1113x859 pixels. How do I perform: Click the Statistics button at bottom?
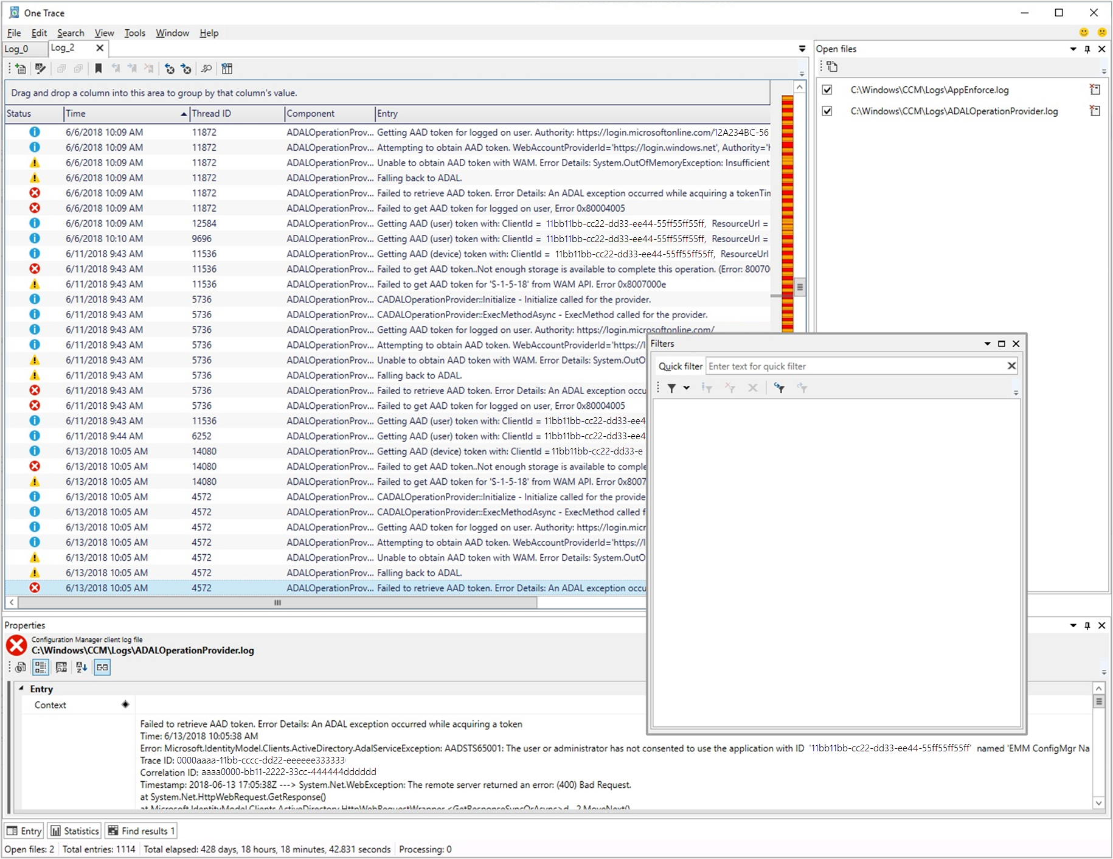point(75,831)
